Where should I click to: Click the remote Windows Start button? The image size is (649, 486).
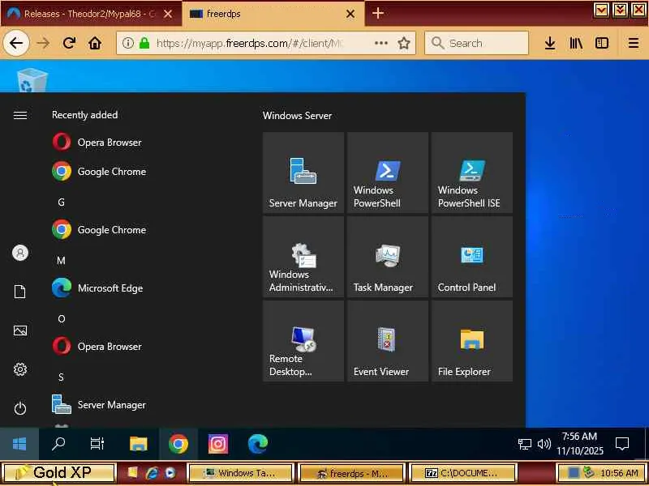[19, 444]
